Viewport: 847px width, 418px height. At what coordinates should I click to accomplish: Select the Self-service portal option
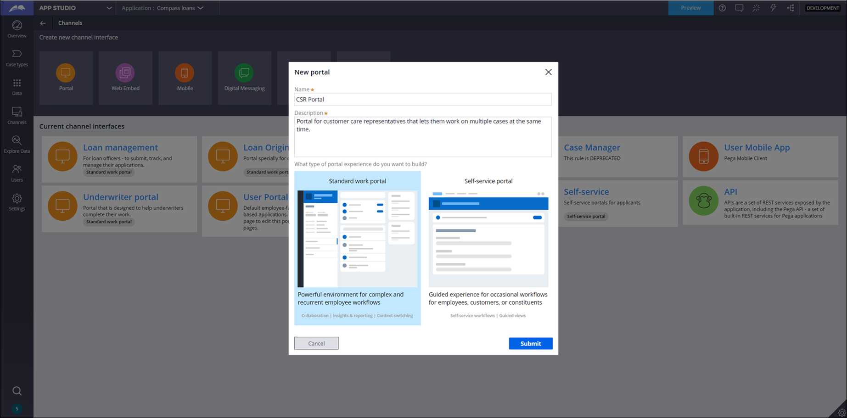coord(488,248)
